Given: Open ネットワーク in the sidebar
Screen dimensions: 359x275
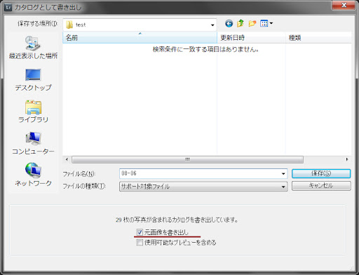Looking at the screenshot, I should pyautogui.click(x=33, y=175).
